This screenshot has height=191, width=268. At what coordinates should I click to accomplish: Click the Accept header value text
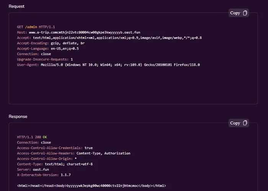point(117,38)
